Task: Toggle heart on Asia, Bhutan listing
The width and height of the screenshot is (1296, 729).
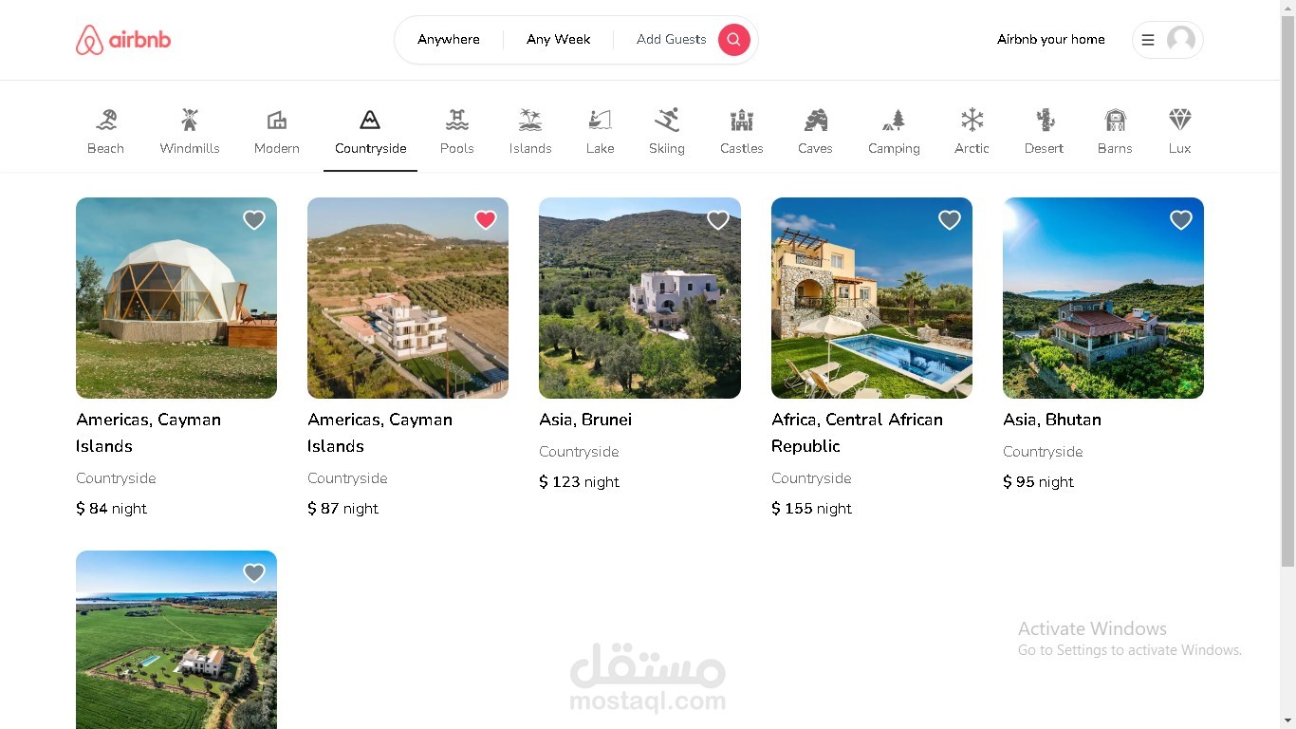Action: point(1181,220)
